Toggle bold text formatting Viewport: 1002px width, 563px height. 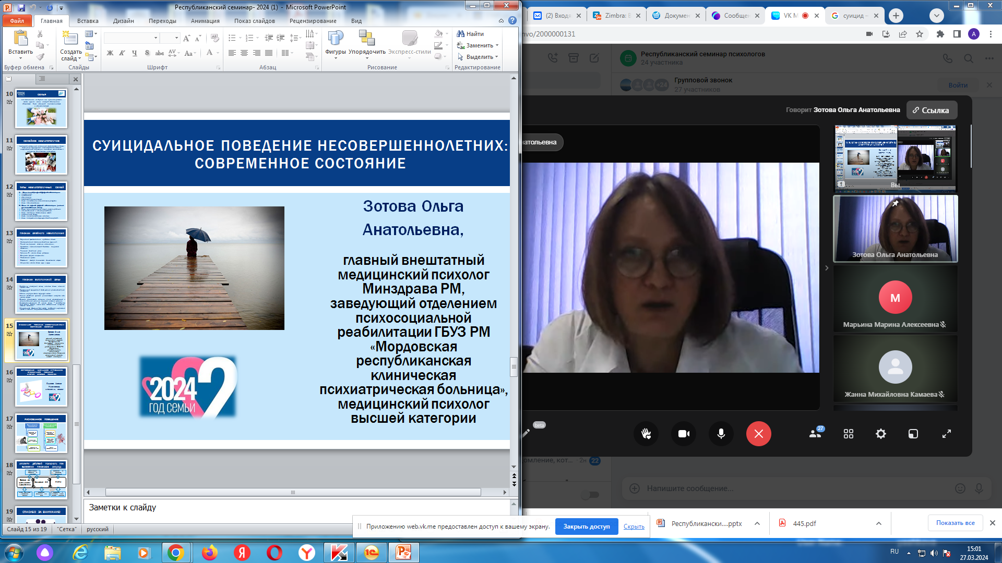[110, 53]
